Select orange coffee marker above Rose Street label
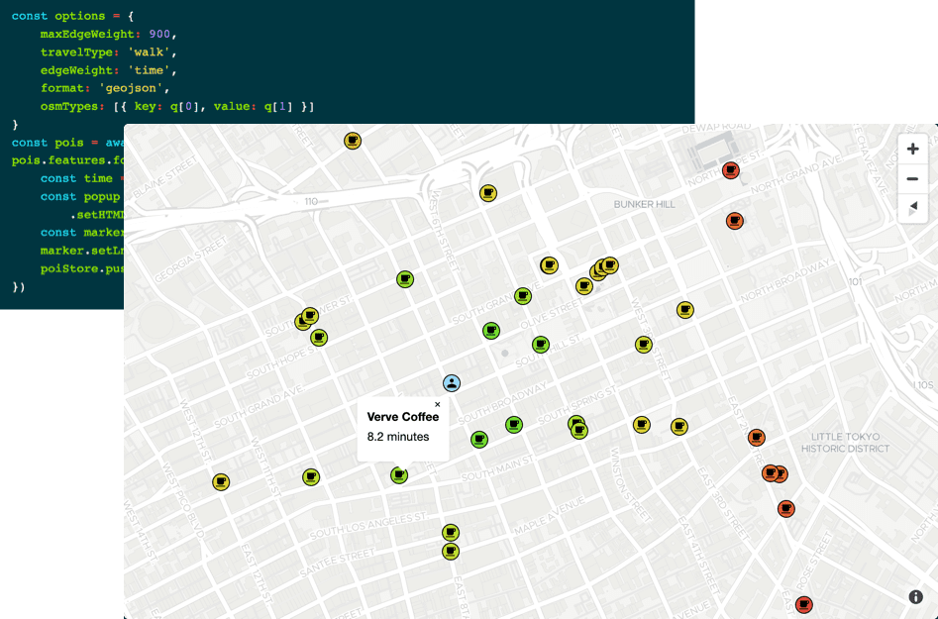 tap(786, 509)
